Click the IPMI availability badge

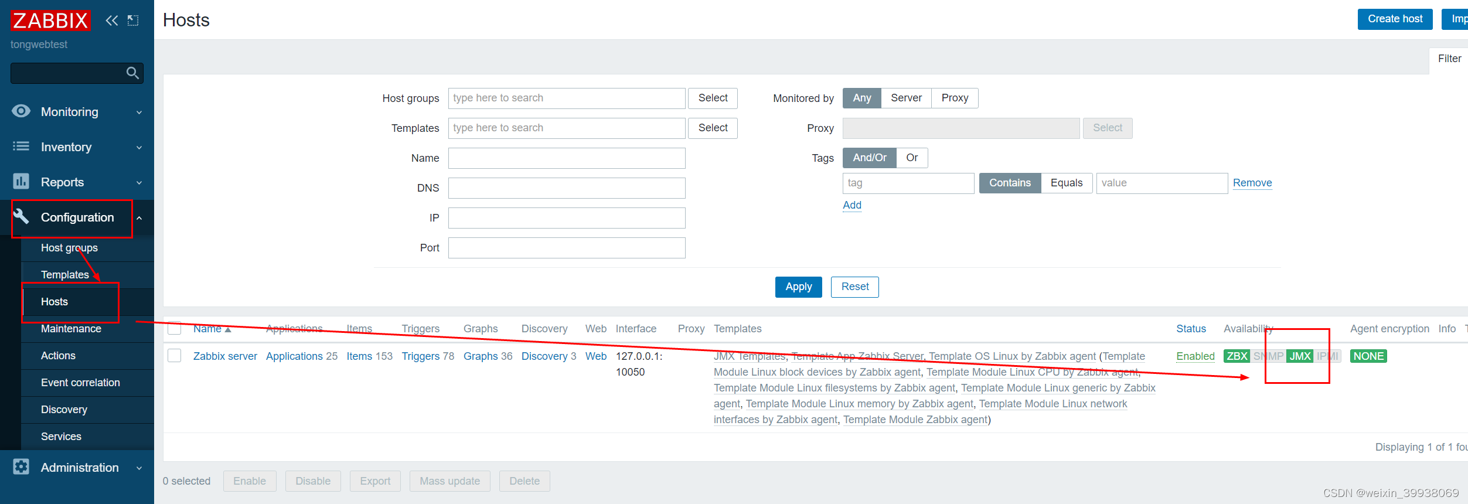[1327, 356]
